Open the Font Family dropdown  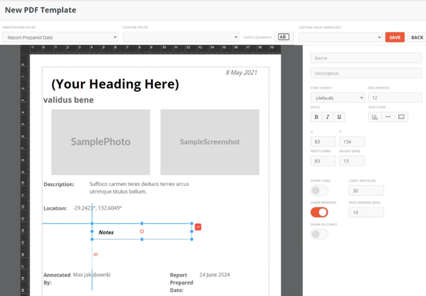pyautogui.click(x=338, y=98)
